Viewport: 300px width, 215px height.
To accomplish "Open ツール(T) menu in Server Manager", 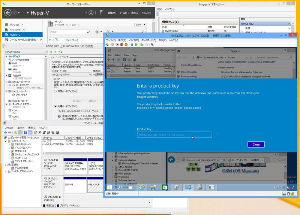I will point(124,13).
